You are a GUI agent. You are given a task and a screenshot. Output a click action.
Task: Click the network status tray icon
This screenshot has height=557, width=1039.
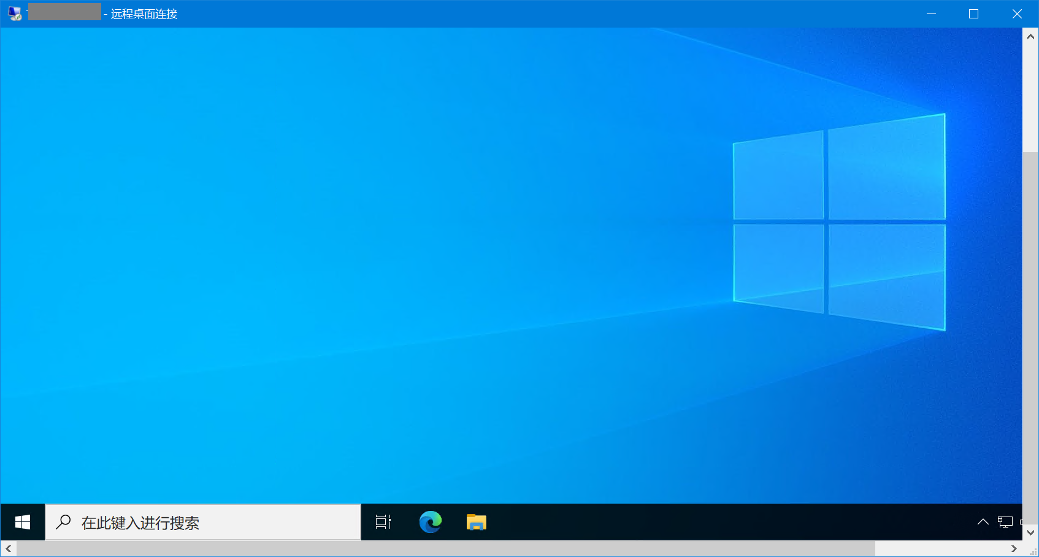point(1005,522)
